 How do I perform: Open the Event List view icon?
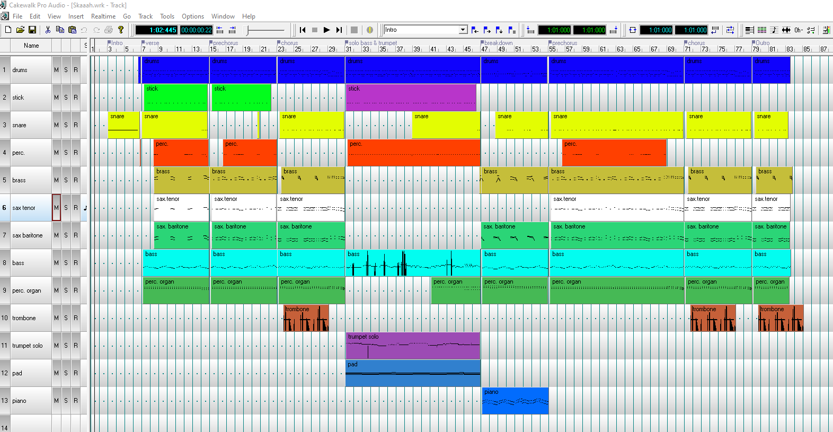pos(762,30)
